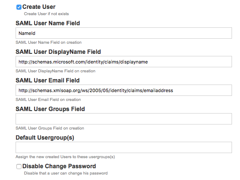This screenshot has height=180, width=240.
Task: Click the Disable Change Password label text
Action: 59,166
